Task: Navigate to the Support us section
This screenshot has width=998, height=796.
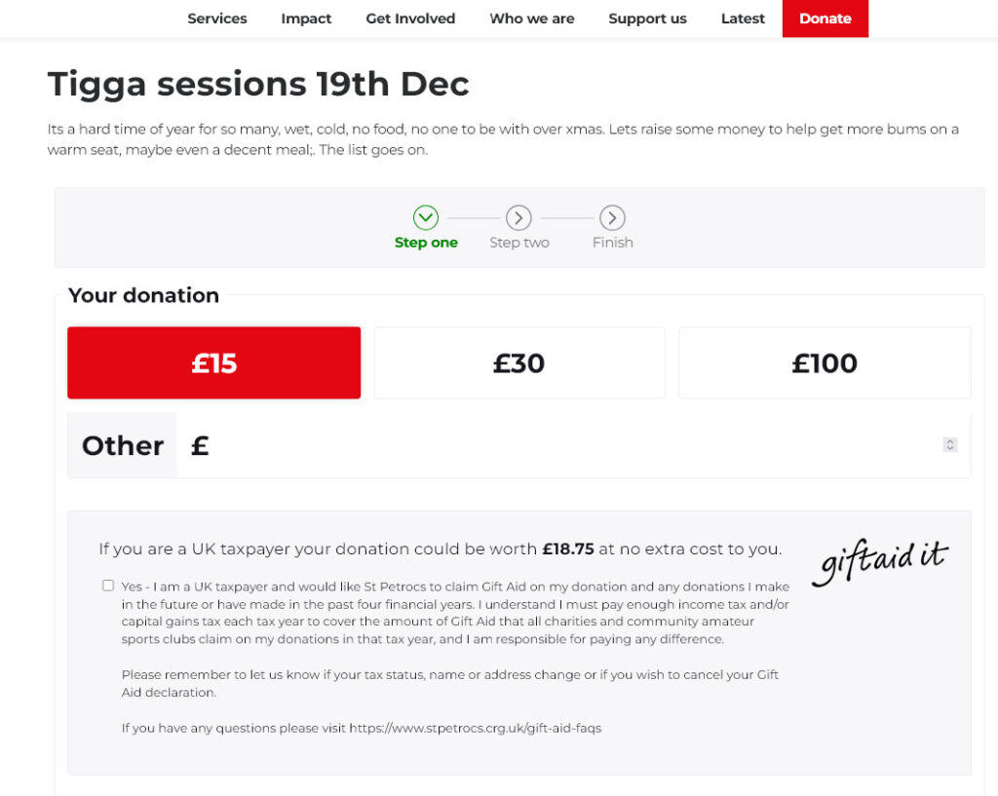Action: 647,19
